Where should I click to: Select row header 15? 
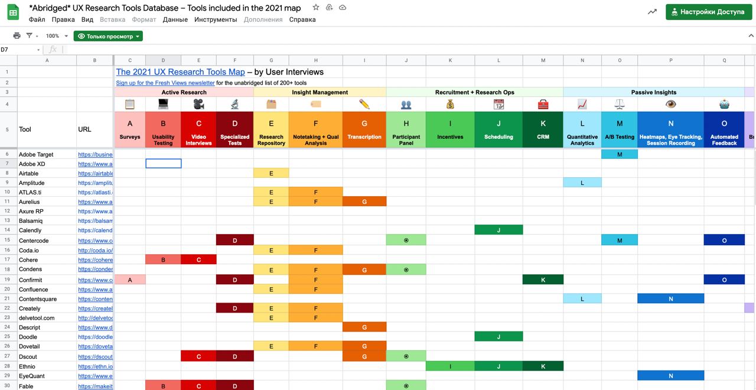tap(7, 240)
